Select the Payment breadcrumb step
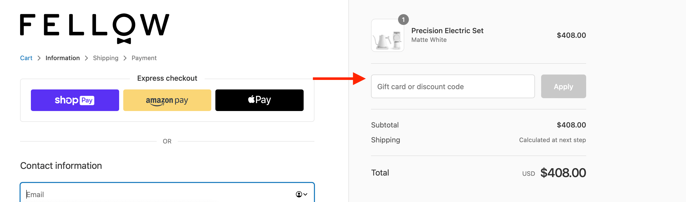 144,58
